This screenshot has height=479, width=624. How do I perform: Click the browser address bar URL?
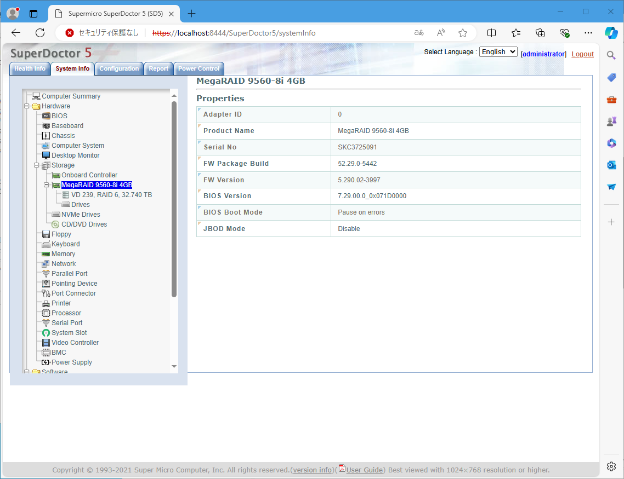click(234, 33)
